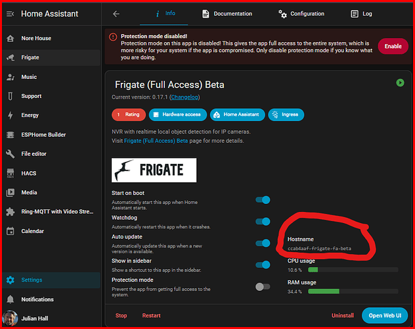The width and height of the screenshot is (415, 329).
Task: Click the green running status play icon
Action: tap(400, 83)
